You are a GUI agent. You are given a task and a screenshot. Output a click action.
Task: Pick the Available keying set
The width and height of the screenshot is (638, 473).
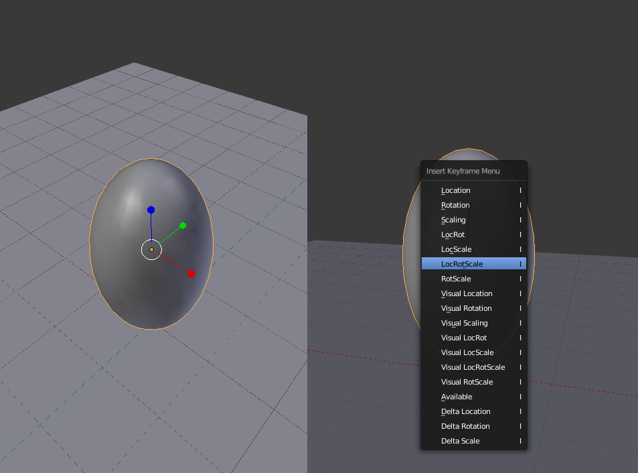point(457,397)
